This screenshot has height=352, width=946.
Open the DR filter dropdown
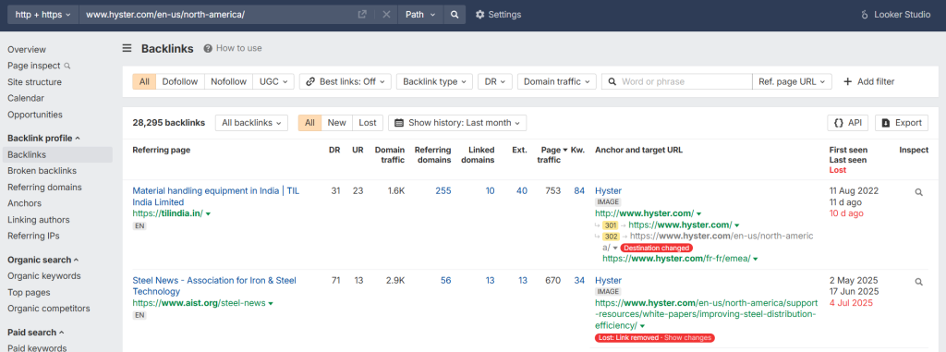(495, 81)
